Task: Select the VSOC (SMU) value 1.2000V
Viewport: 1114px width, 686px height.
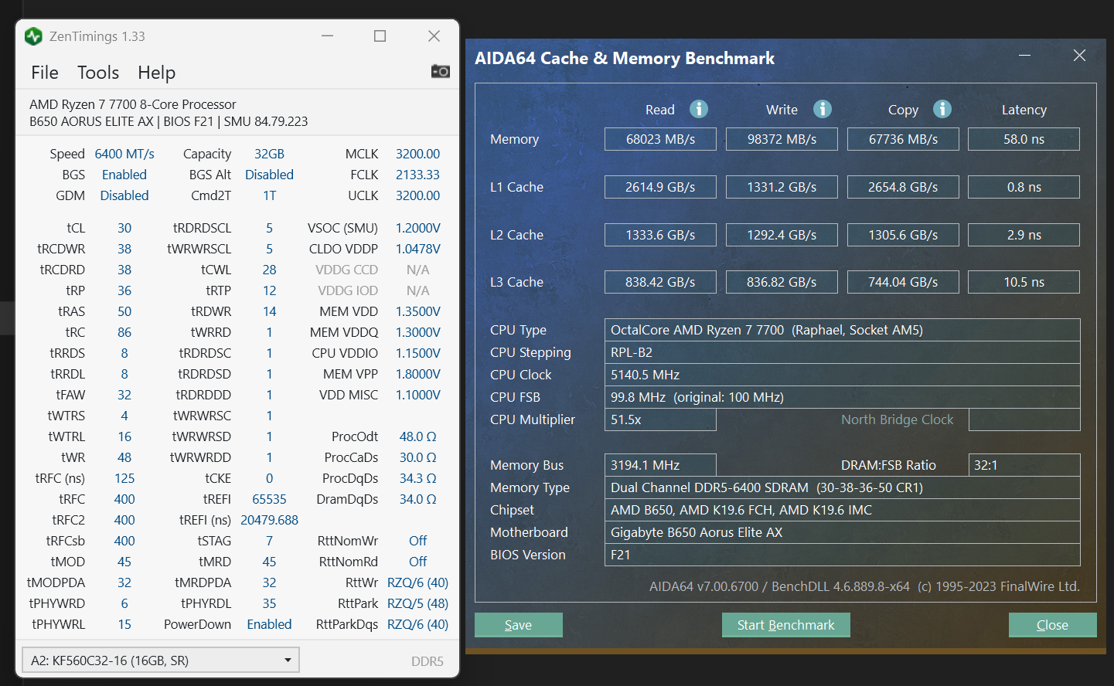Action: tap(417, 228)
